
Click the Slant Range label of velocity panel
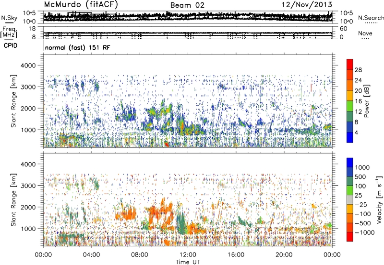click(13, 200)
